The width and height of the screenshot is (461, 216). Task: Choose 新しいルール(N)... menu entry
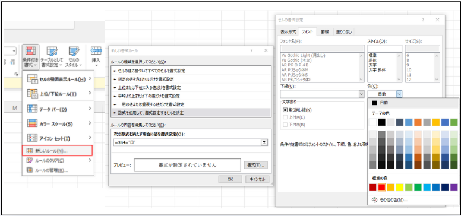tap(58, 151)
